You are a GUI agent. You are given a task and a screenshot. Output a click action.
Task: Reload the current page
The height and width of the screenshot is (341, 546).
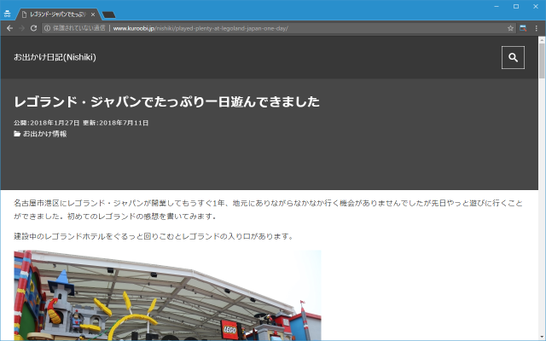(x=33, y=28)
